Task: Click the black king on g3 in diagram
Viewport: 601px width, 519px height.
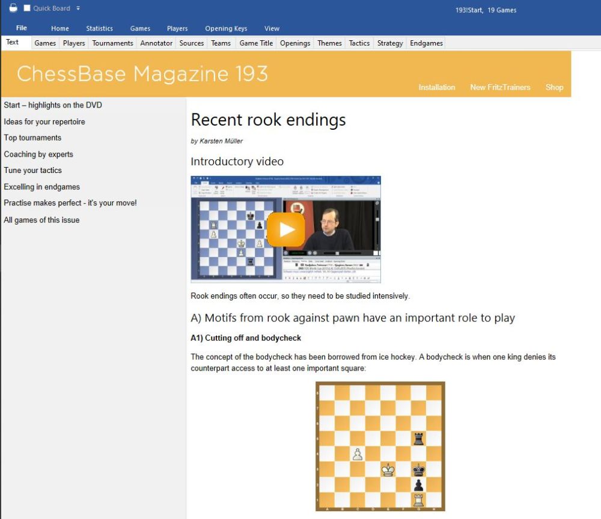Action: click(x=418, y=470)
